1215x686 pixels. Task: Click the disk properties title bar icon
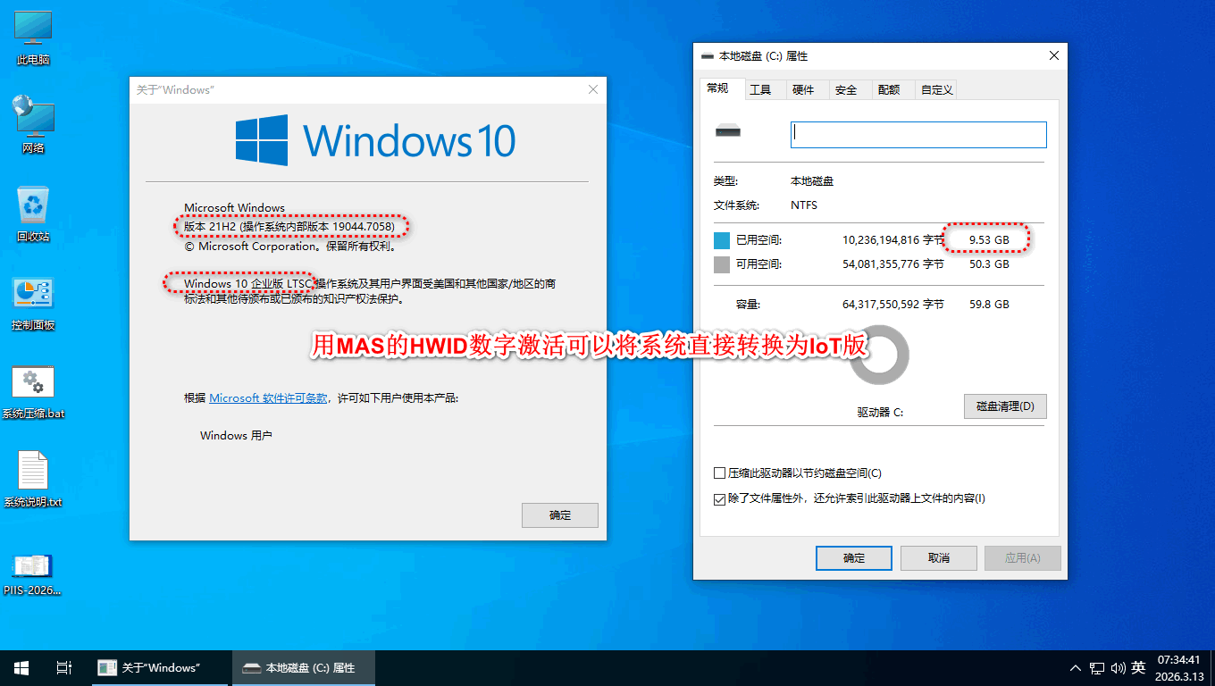708,56
